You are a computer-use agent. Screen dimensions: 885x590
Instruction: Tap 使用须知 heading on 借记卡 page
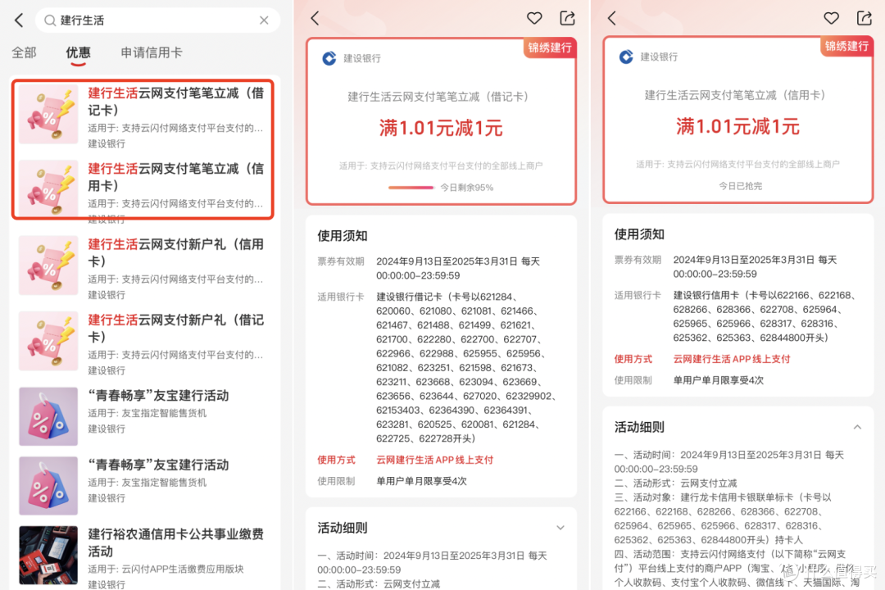342,236
